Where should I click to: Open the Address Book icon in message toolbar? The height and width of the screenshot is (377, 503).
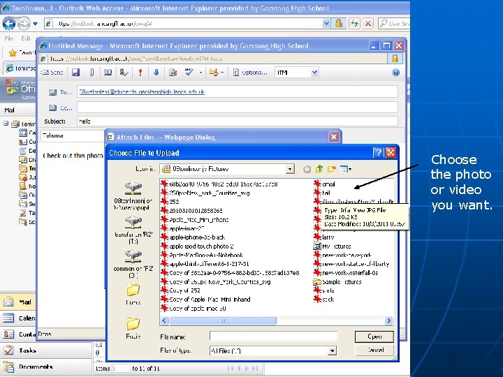(x=108, y=73)
